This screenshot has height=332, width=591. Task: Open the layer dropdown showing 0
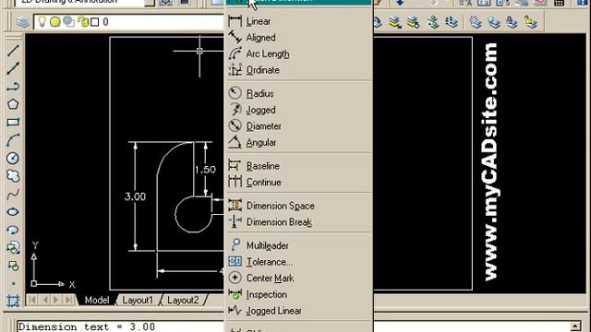tap(129, 22)
